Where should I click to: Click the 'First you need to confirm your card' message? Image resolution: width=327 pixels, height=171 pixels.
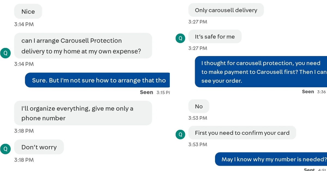click(x=242, y=133)
